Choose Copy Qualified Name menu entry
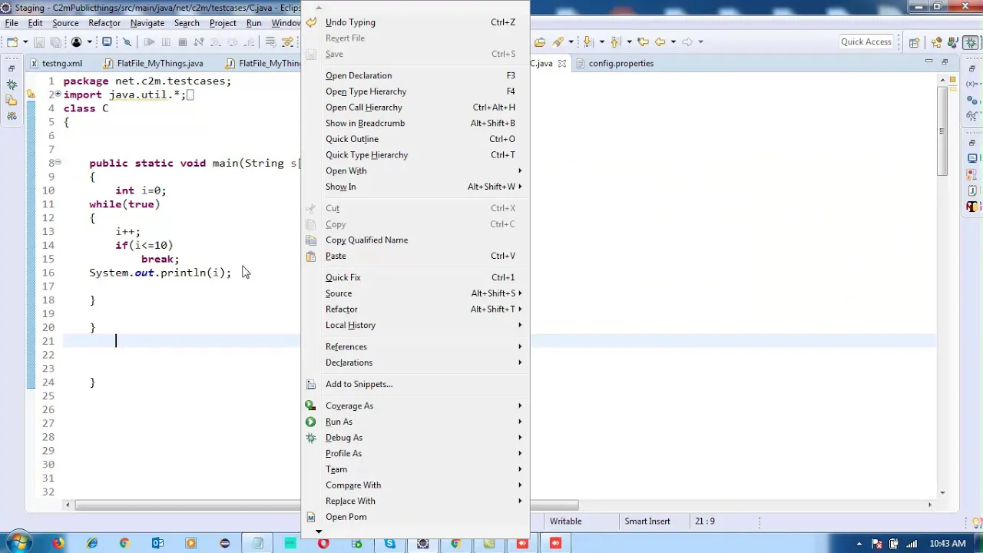The image size is (983, 553). [x=415, y=240]
